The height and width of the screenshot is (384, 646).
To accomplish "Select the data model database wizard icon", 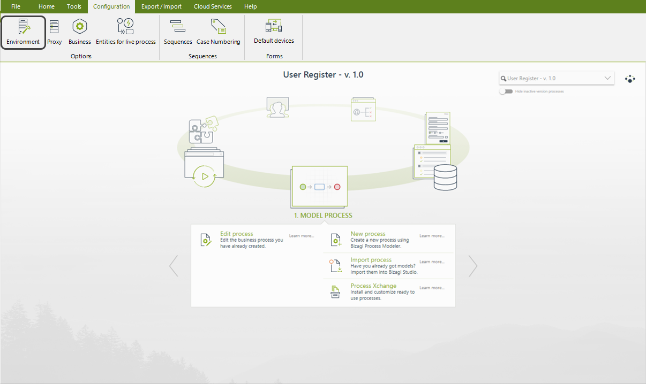I will 445,178.
